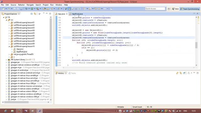
Task: Collapse the GL project node
Action: [x=3, y=17]
